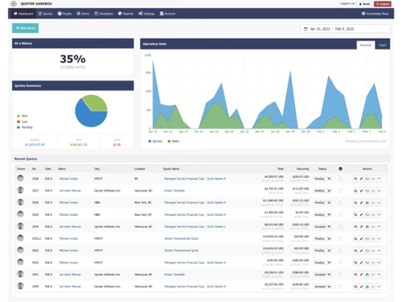Open the Michael Jordan link on quote 3558
This screenshot has width=403, height=302.
click(x=69, y=179)
